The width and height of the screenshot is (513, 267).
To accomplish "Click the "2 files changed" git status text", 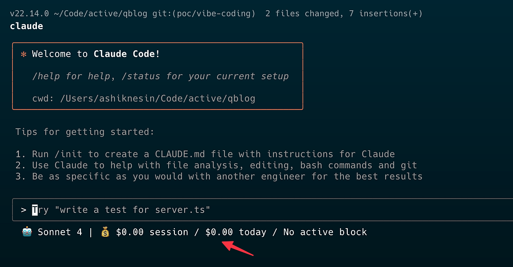I will point(302,13).
